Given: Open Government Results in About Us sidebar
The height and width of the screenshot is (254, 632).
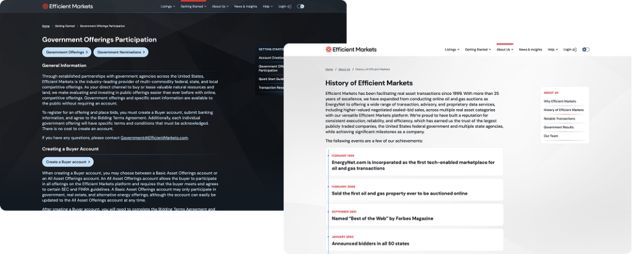Looking at the screenshot, I should [559, 127].
